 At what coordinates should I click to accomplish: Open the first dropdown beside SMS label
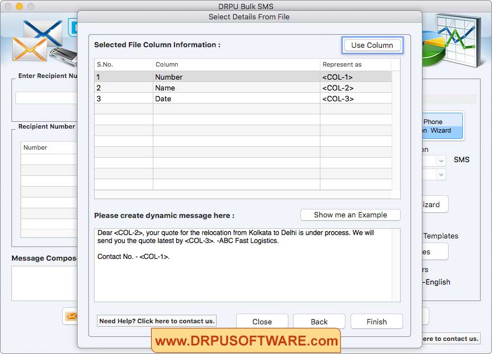tap(434, 160)
